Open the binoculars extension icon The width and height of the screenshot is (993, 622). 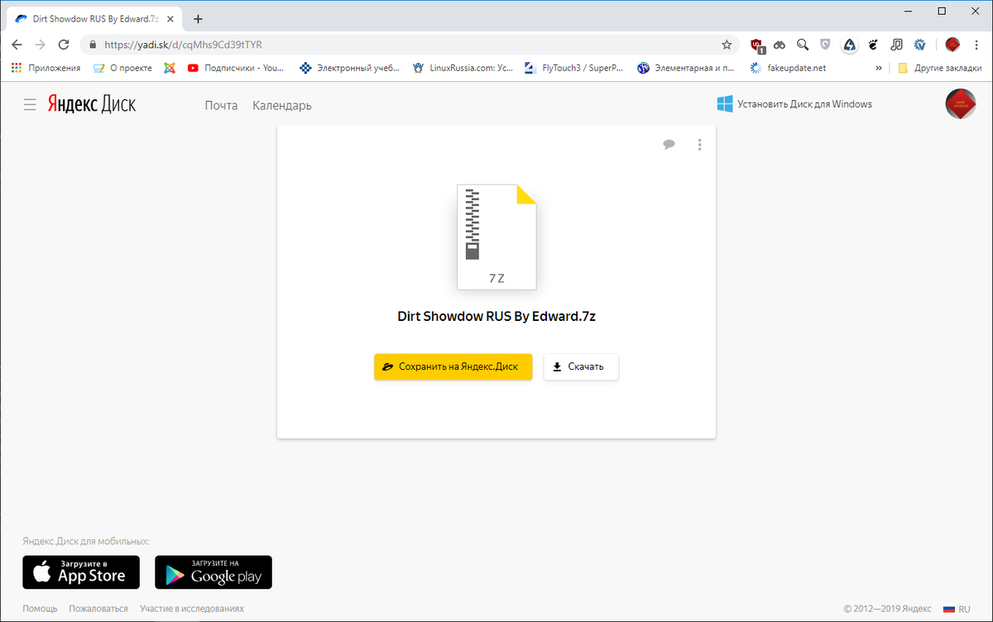pos(780,45)
